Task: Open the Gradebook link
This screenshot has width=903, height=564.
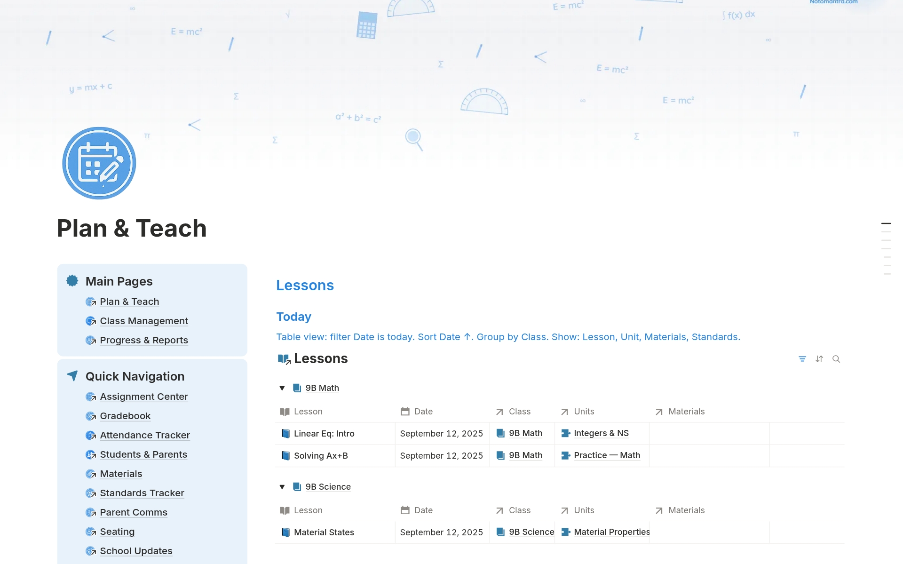Action: point(125,416)
